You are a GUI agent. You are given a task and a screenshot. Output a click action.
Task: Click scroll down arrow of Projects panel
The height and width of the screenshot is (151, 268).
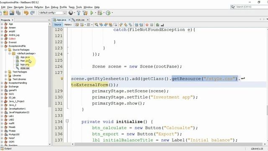pyautogui.click(x=50, y=144)
